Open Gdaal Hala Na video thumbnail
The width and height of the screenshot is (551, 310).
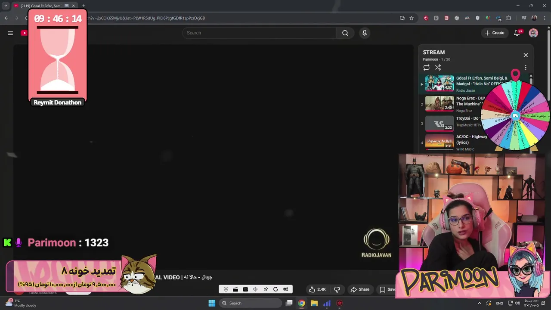click(440, 84)
